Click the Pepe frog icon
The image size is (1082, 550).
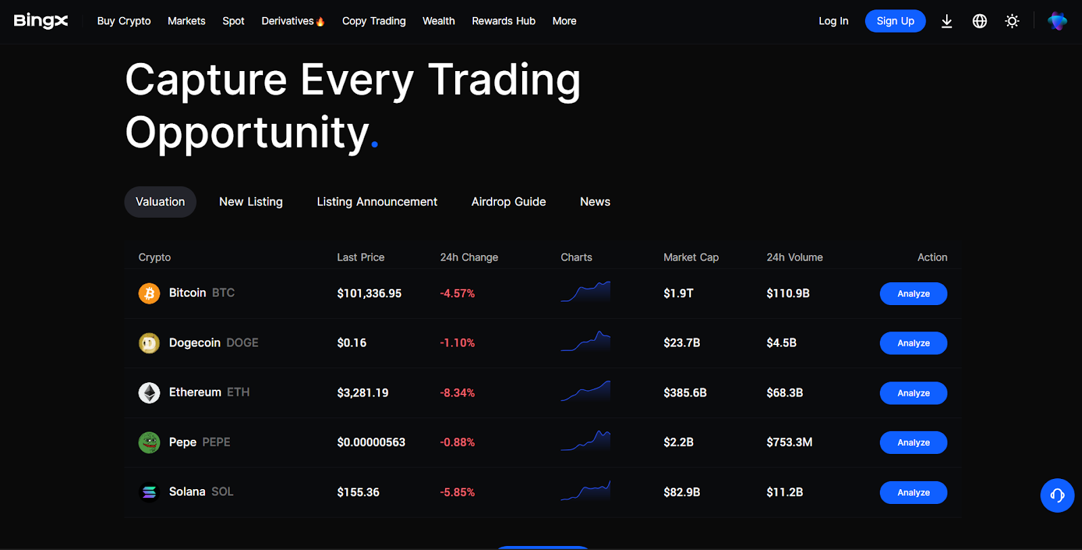click(149, 442)
